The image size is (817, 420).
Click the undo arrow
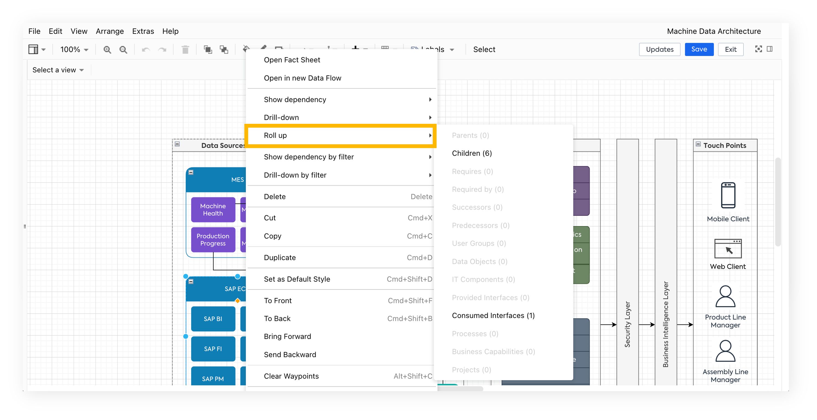(x=146, y=50)
